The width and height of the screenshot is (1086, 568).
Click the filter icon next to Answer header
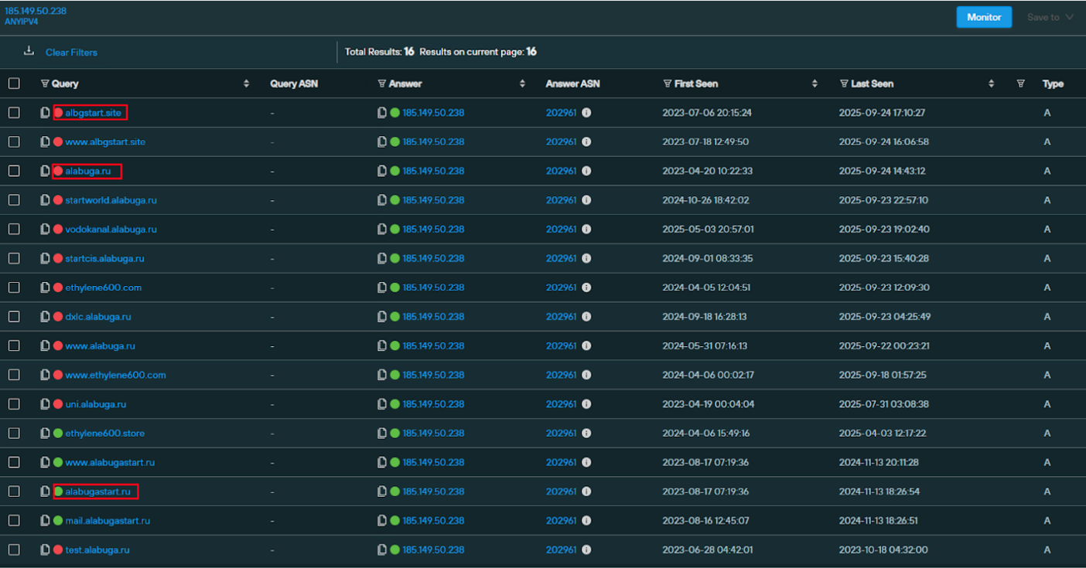click(382, 83)
